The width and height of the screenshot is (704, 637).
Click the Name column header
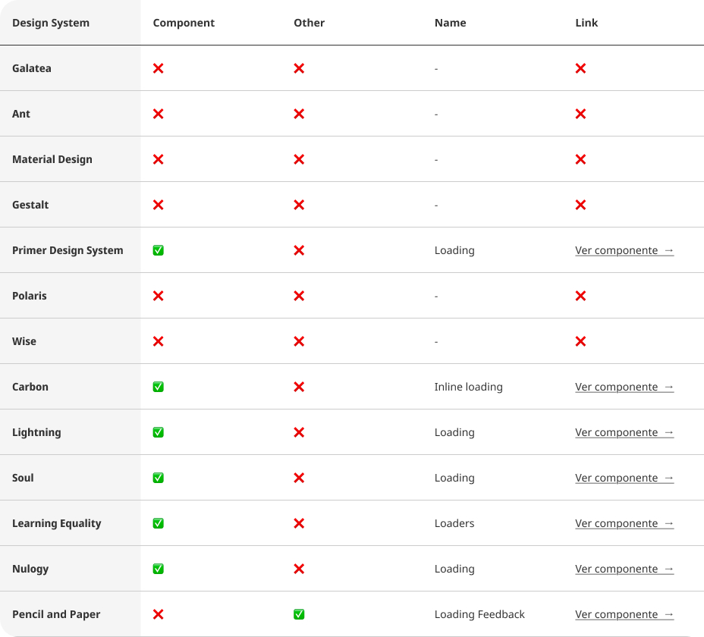click(451, 23)
